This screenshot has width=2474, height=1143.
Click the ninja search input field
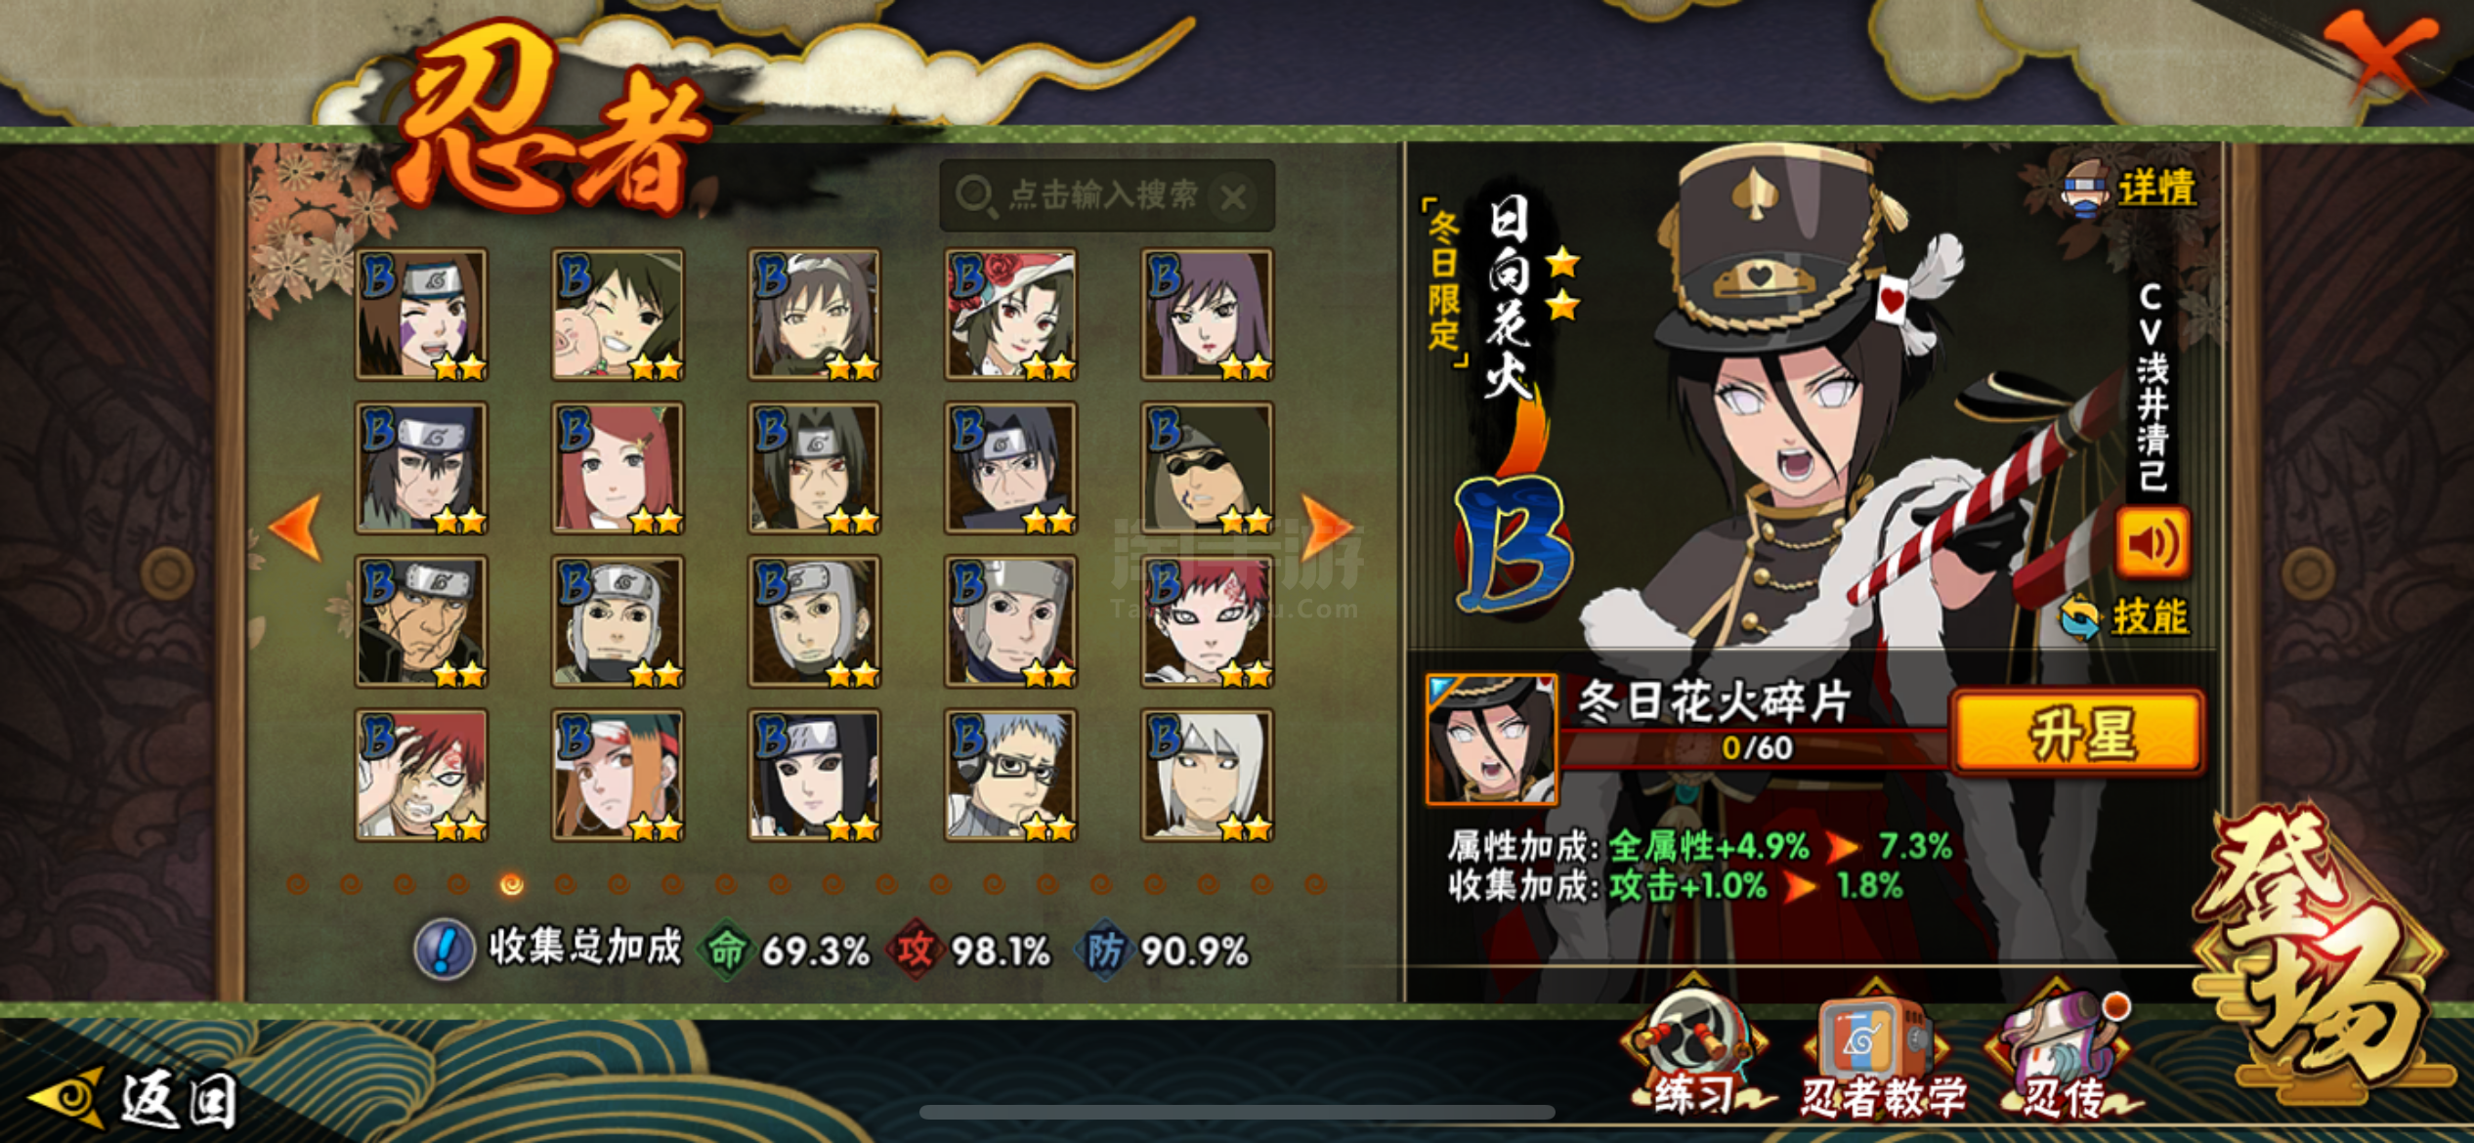[1106, 195]
